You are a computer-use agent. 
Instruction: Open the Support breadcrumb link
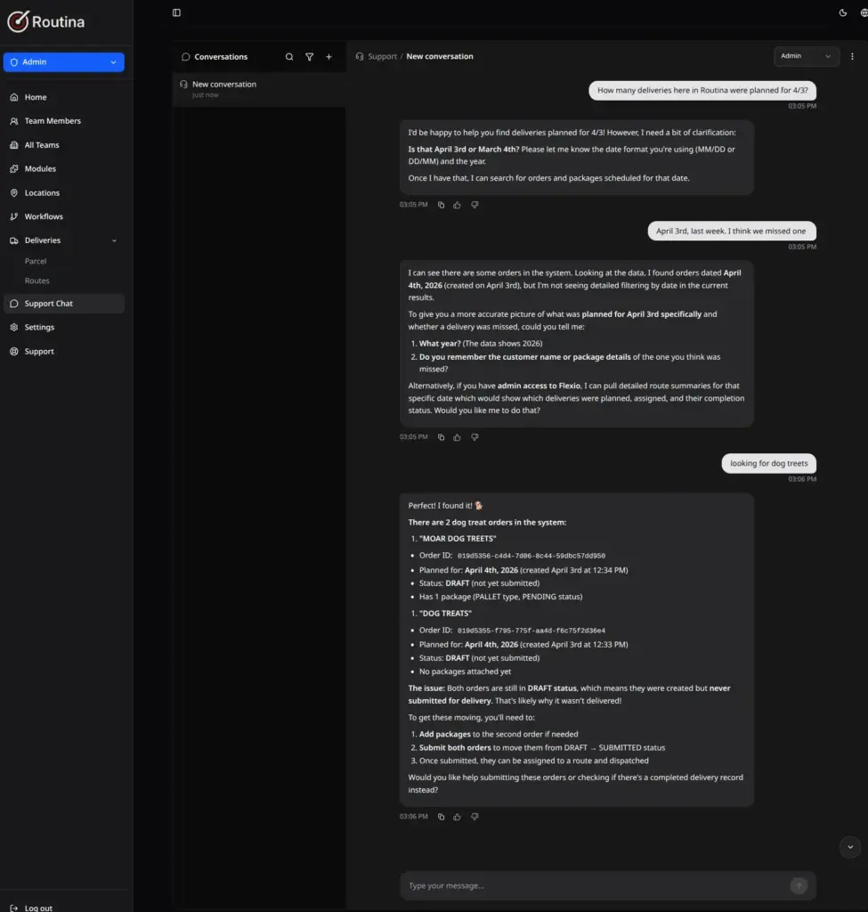pos(382,57)
